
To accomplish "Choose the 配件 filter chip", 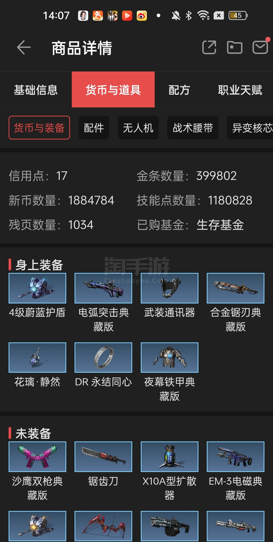I will pos(94,128).
